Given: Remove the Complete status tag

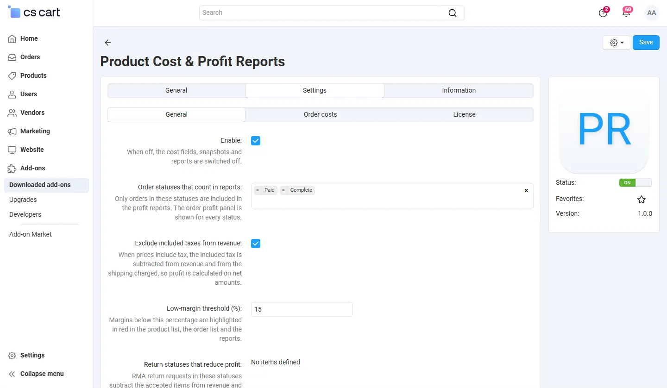Looking at the screenshot, I should click(x=283, y=190).
